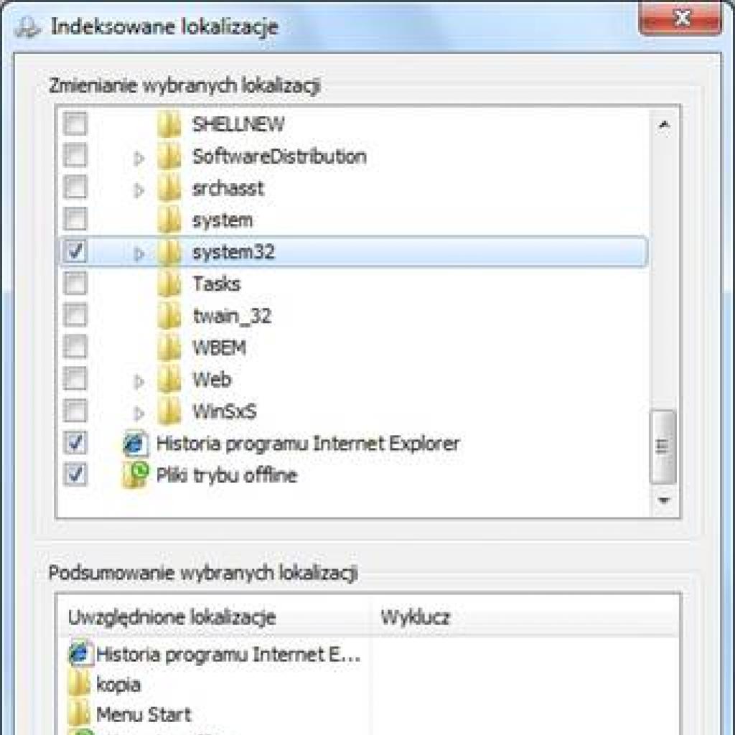Expand the srchasst folder node
The image size is (735, 735).
point(139,189)
